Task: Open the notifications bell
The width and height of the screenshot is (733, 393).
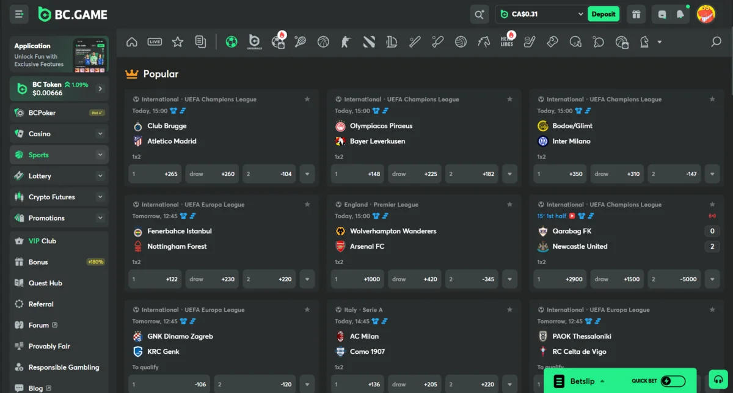Action: coord(680,14)
